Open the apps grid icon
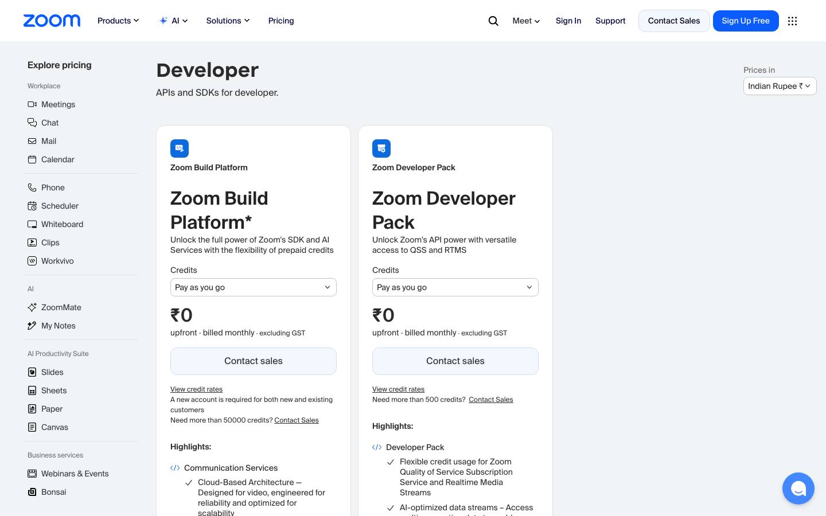The width and height of the screenshot is (826, 516). click(x=792, y=21)
